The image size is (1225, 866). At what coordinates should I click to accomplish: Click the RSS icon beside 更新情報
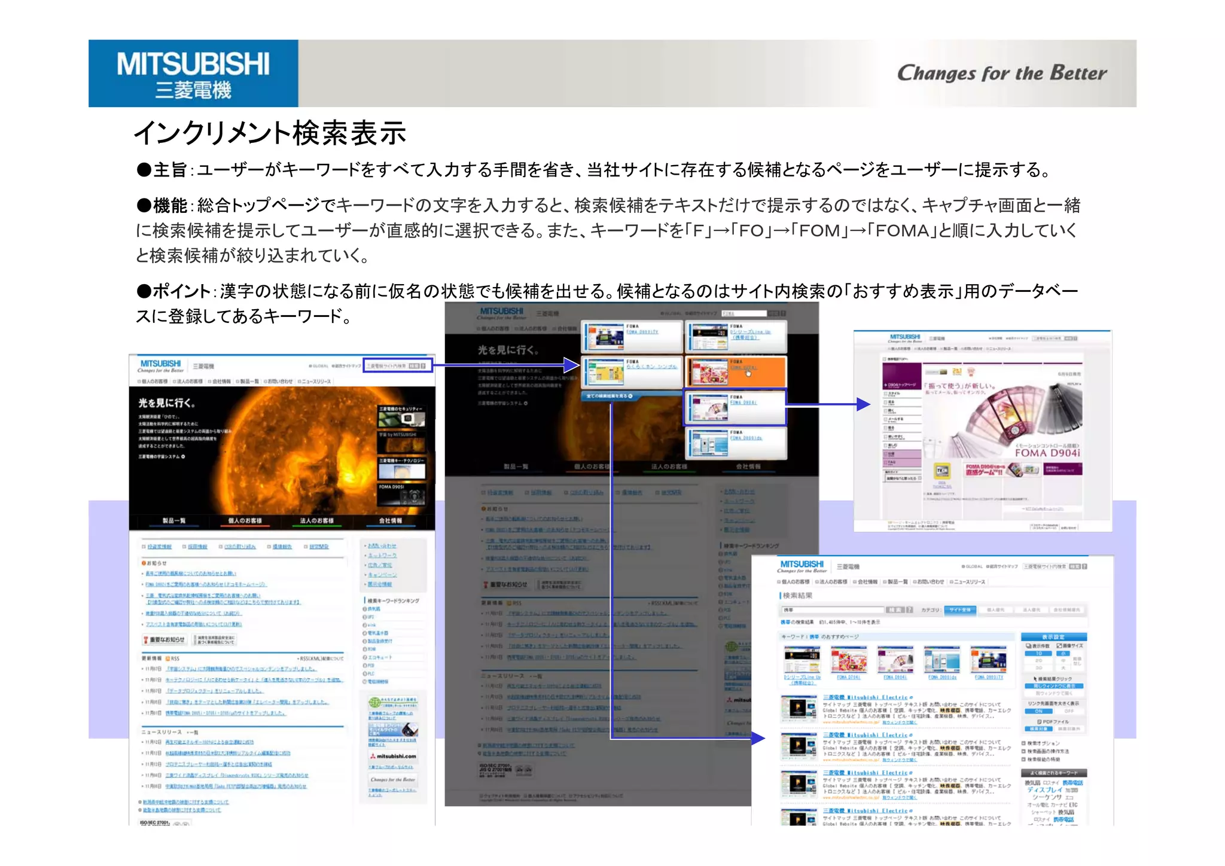pyautogui.click(x=168, y=658)
